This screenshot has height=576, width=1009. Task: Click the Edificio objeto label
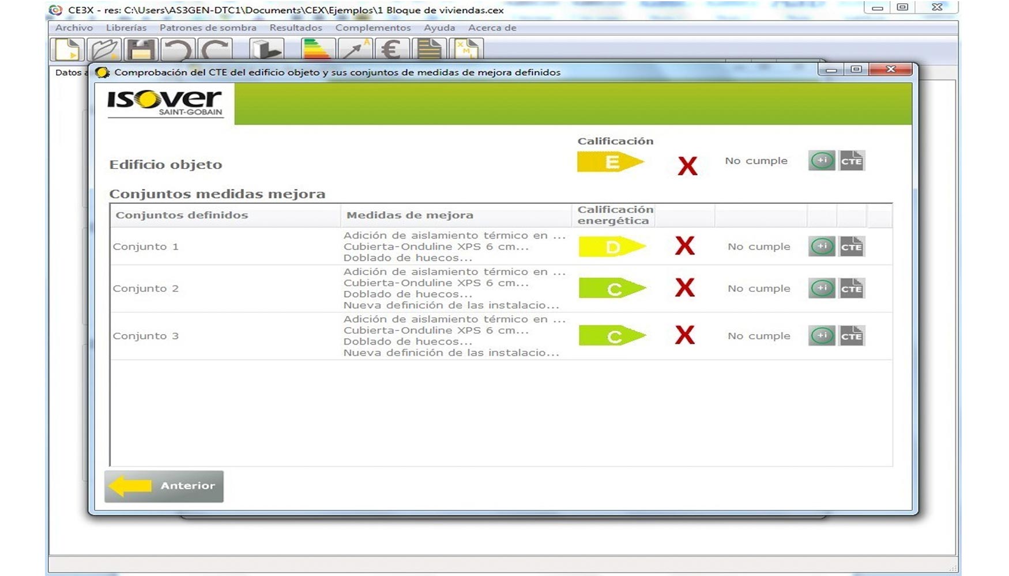click(x=165, y=165)
